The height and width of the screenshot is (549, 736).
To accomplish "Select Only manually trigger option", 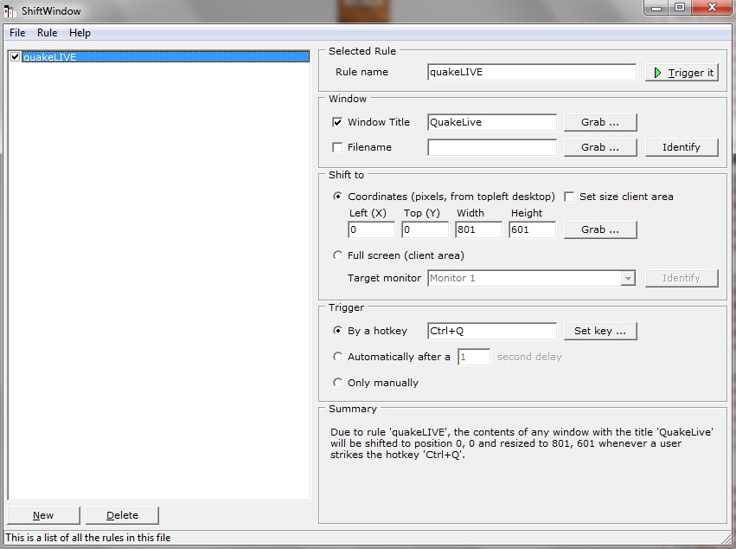I will click(337, 383).
